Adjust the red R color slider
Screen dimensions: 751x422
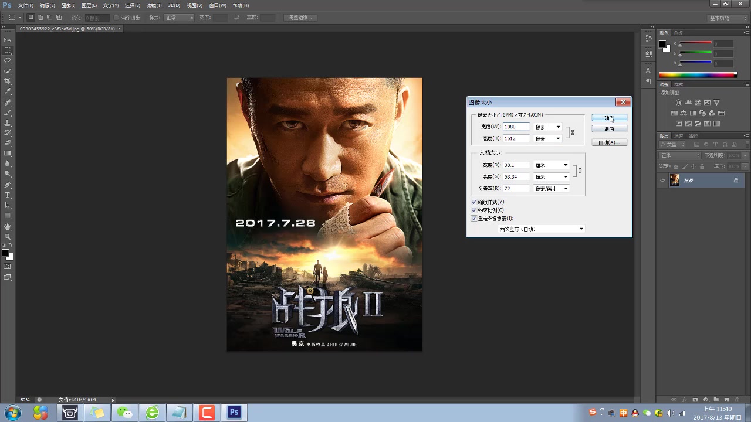point(696,44)
